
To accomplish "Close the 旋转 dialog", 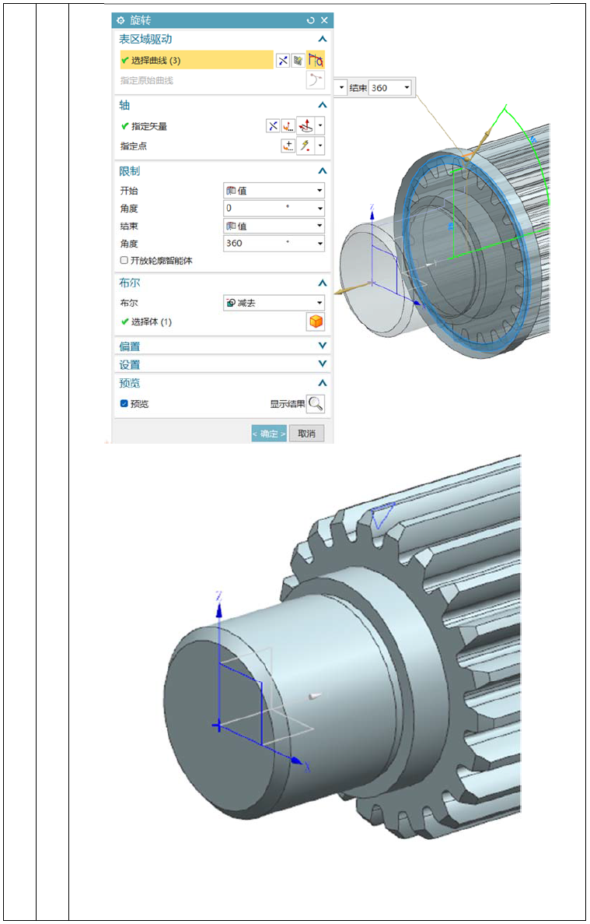I will click(x=324, y=20).
